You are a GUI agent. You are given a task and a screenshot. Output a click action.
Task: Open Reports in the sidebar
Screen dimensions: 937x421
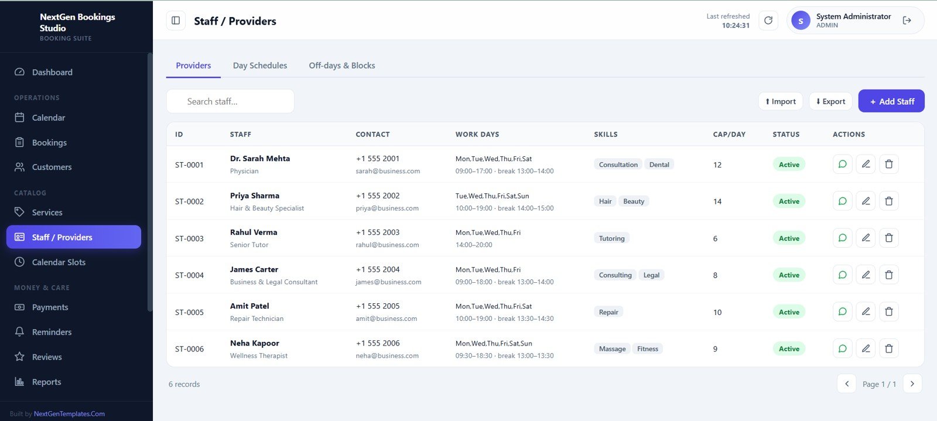(x=74, y=382)
